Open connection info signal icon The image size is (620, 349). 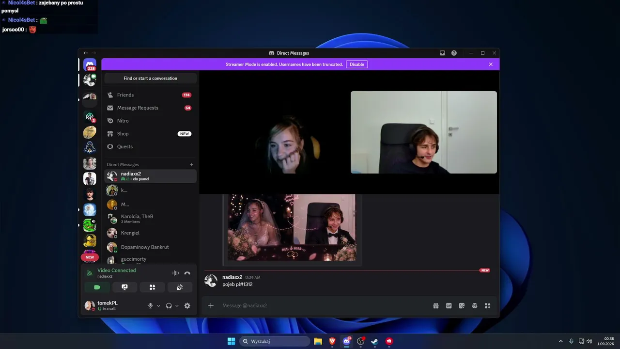pos(89,273)
